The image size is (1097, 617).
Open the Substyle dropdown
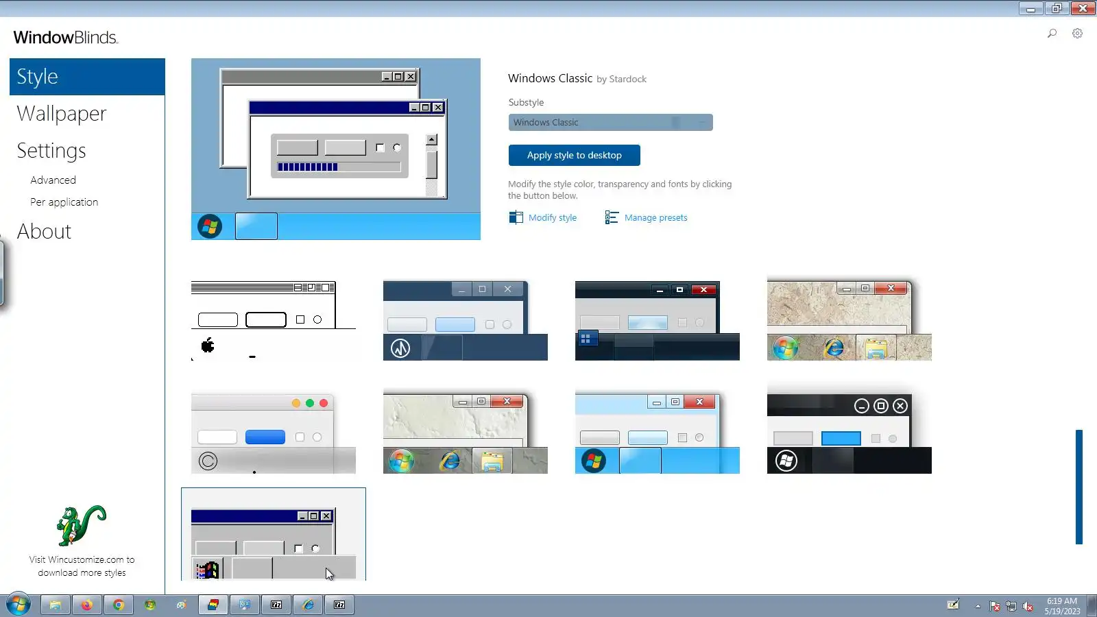pyautogui.click(x=610, y=122)
